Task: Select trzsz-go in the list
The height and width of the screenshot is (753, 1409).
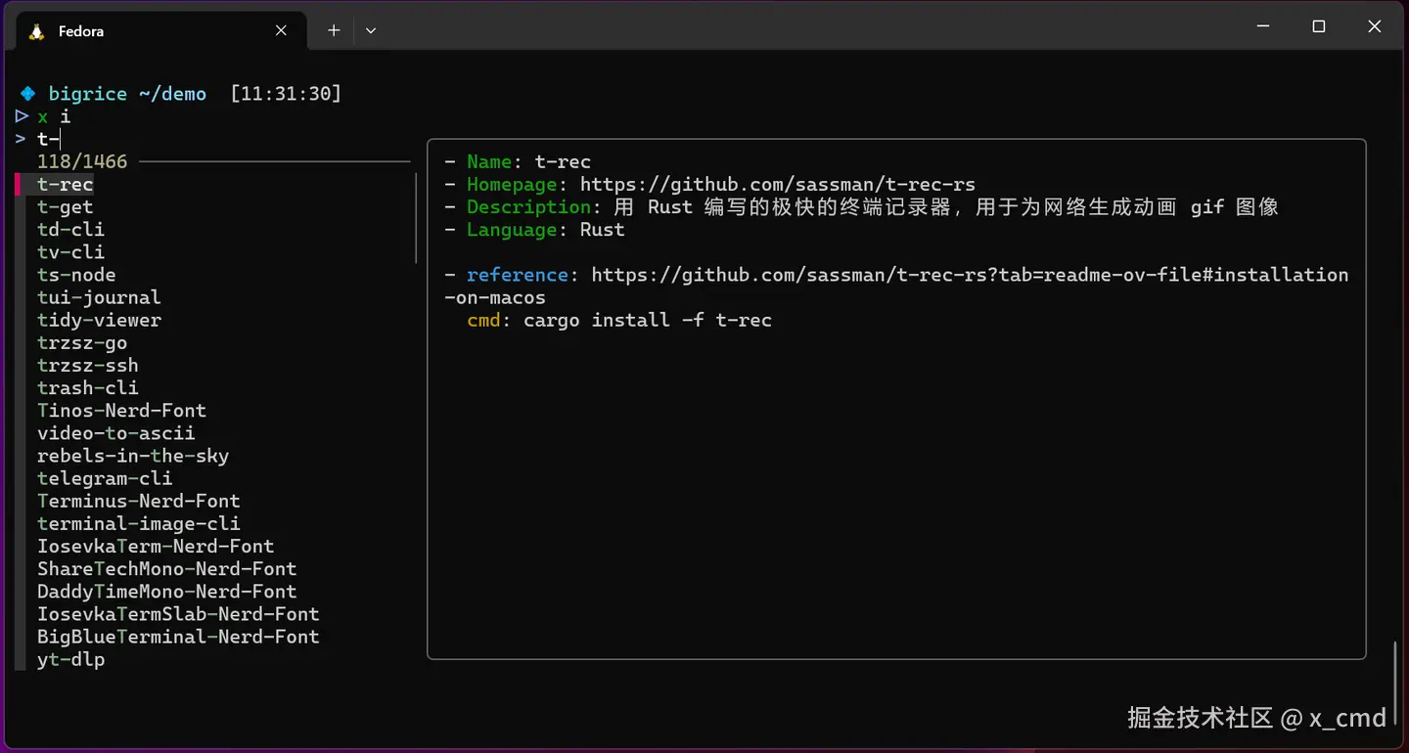Action: pos(82,342)
